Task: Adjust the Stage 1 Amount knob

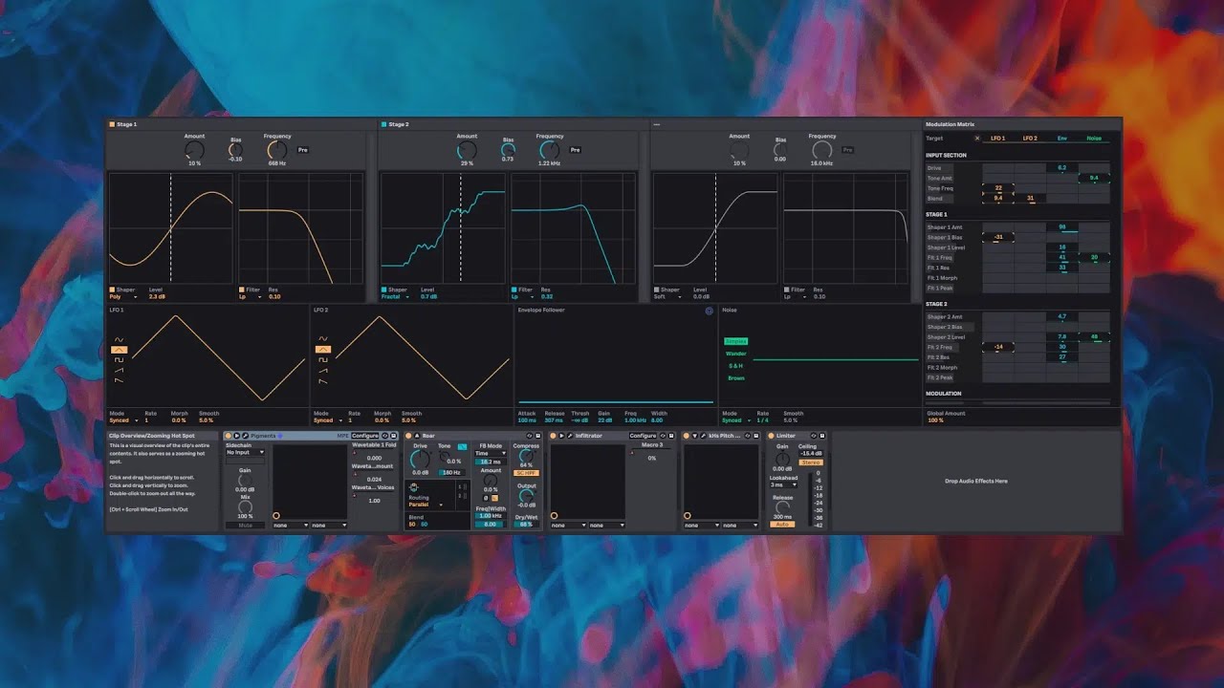Action: point(194,150)
